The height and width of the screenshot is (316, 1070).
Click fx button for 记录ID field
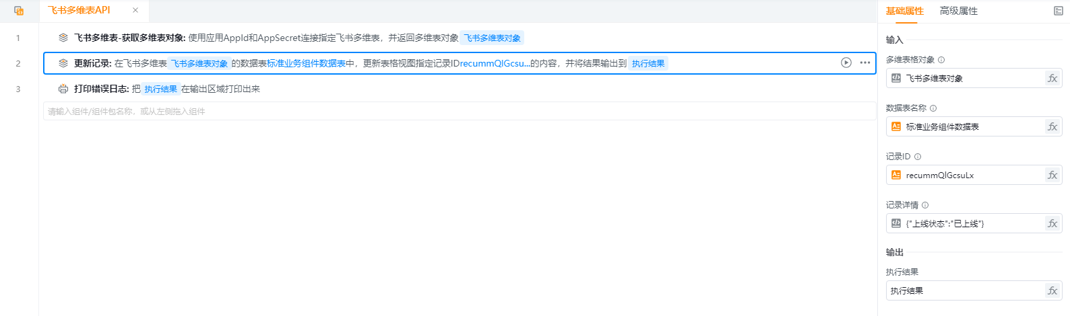[x=1052, y=175]
